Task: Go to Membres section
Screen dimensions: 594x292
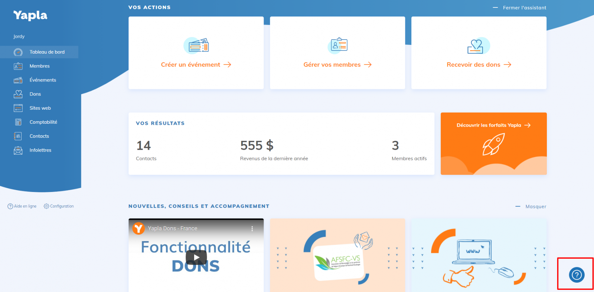Action: point(40,66)
